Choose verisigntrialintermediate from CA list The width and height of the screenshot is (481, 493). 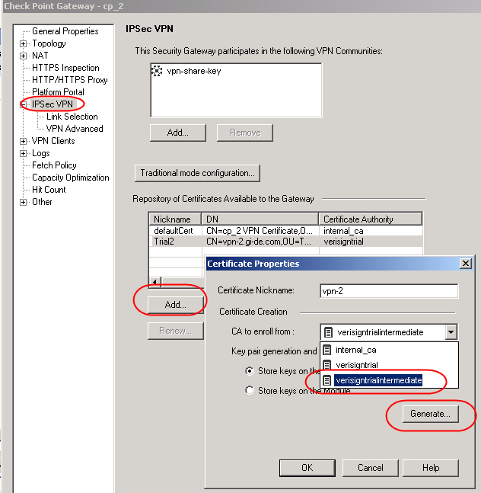pos(389,380)
